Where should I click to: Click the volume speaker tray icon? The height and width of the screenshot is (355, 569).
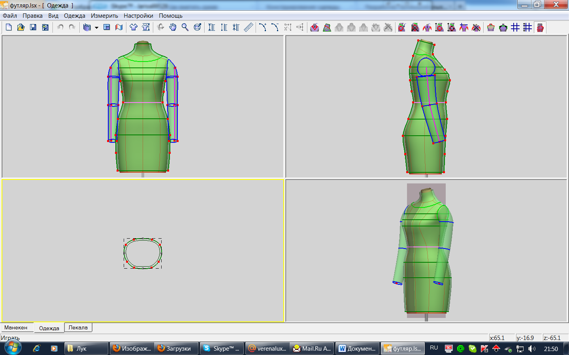pyautogui.click(x=532, y=349)
